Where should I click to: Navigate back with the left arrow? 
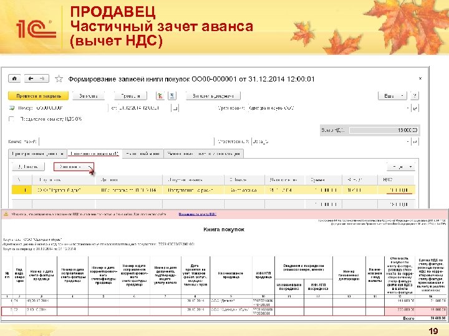pyautogui.click(x=31, y=78)
